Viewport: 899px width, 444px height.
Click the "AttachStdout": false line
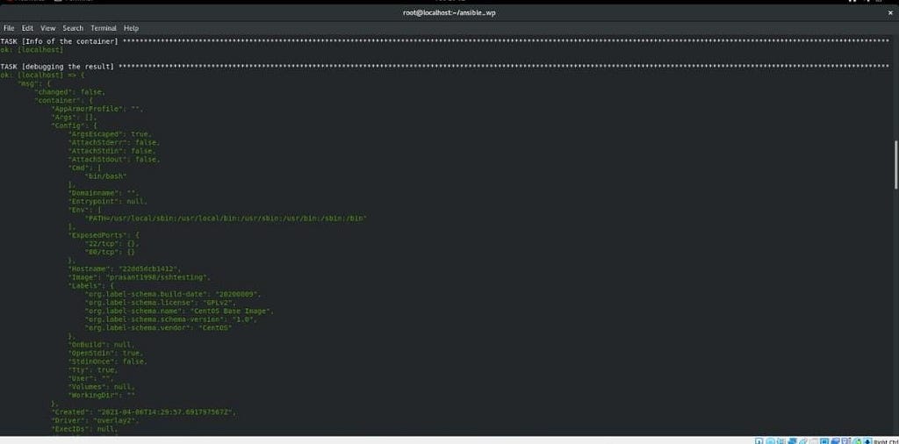[114, 160]
